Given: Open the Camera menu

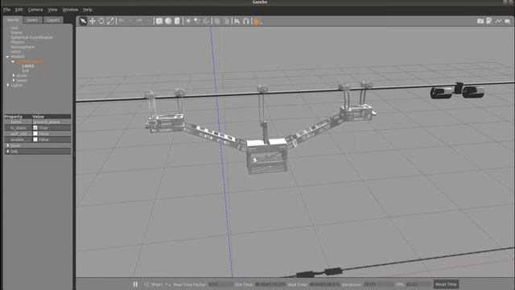Looking at the screenshot, I should 35,10.
